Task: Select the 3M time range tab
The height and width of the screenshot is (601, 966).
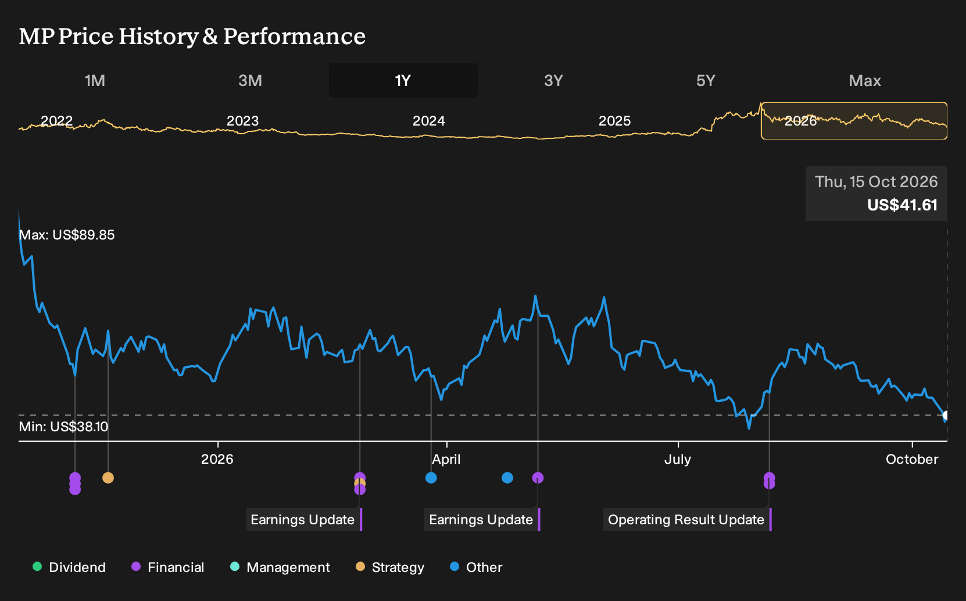Action: click(x=250, y=80)
